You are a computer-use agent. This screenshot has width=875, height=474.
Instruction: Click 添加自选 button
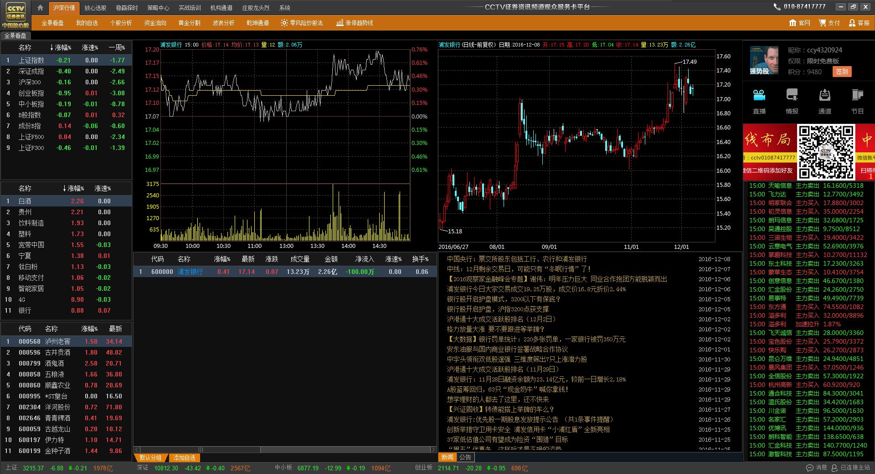185,458
